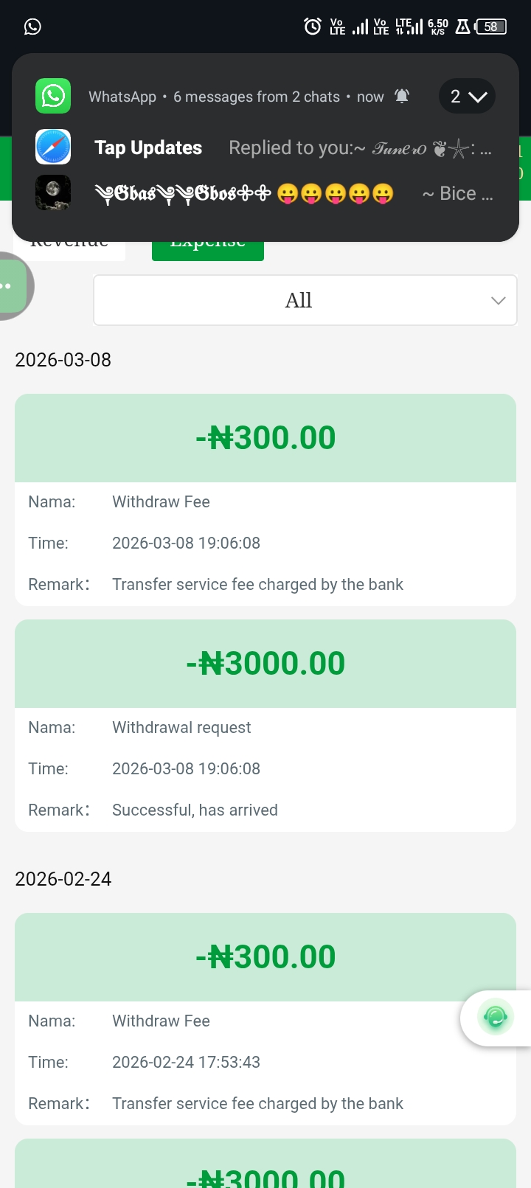
Task: Open the 'Replied to you' Tap Updates message
Action: pos(360,148)
